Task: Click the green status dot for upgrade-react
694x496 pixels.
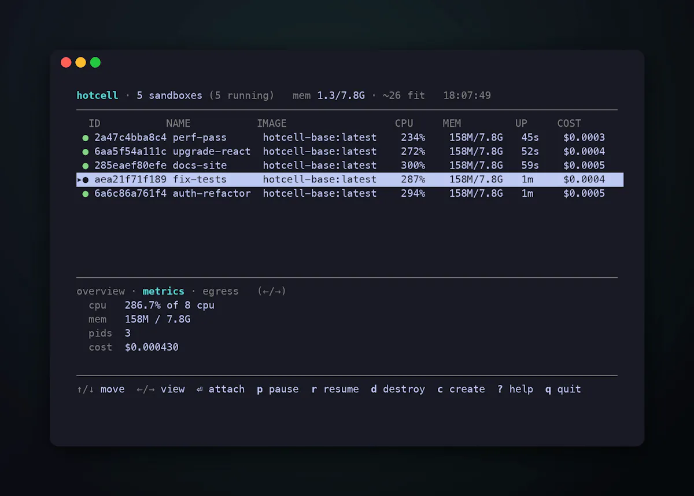Action: (x=86, y=152)
